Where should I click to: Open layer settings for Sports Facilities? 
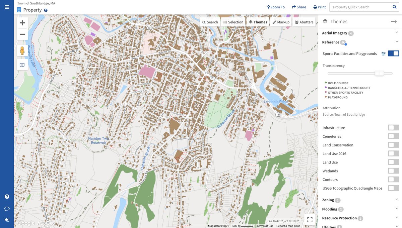(x=384, y=53)
